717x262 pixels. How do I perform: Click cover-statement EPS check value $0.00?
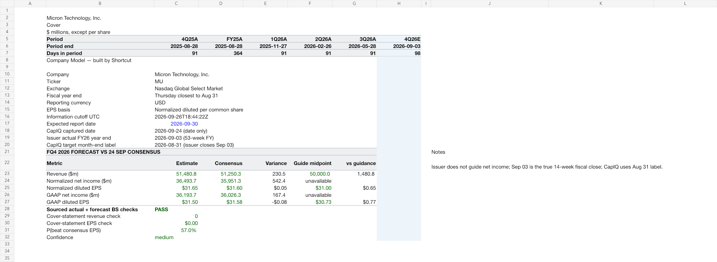pos(191,223)
